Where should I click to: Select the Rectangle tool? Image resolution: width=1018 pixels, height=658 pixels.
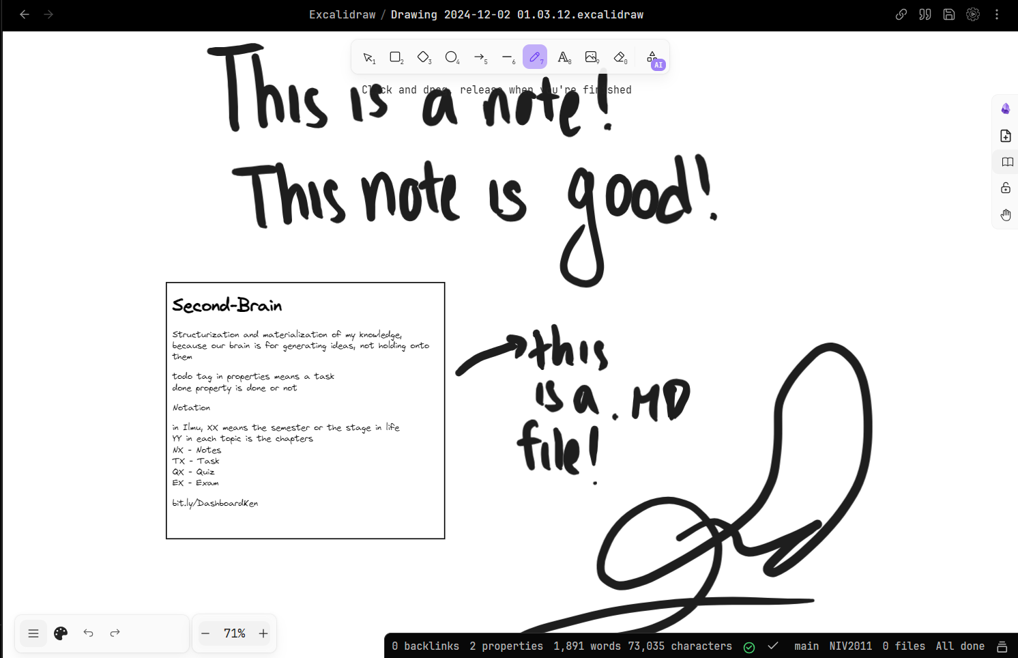click(x=396, y=57)
